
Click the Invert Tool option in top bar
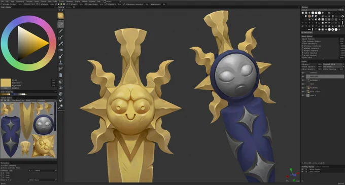point(29,4)
